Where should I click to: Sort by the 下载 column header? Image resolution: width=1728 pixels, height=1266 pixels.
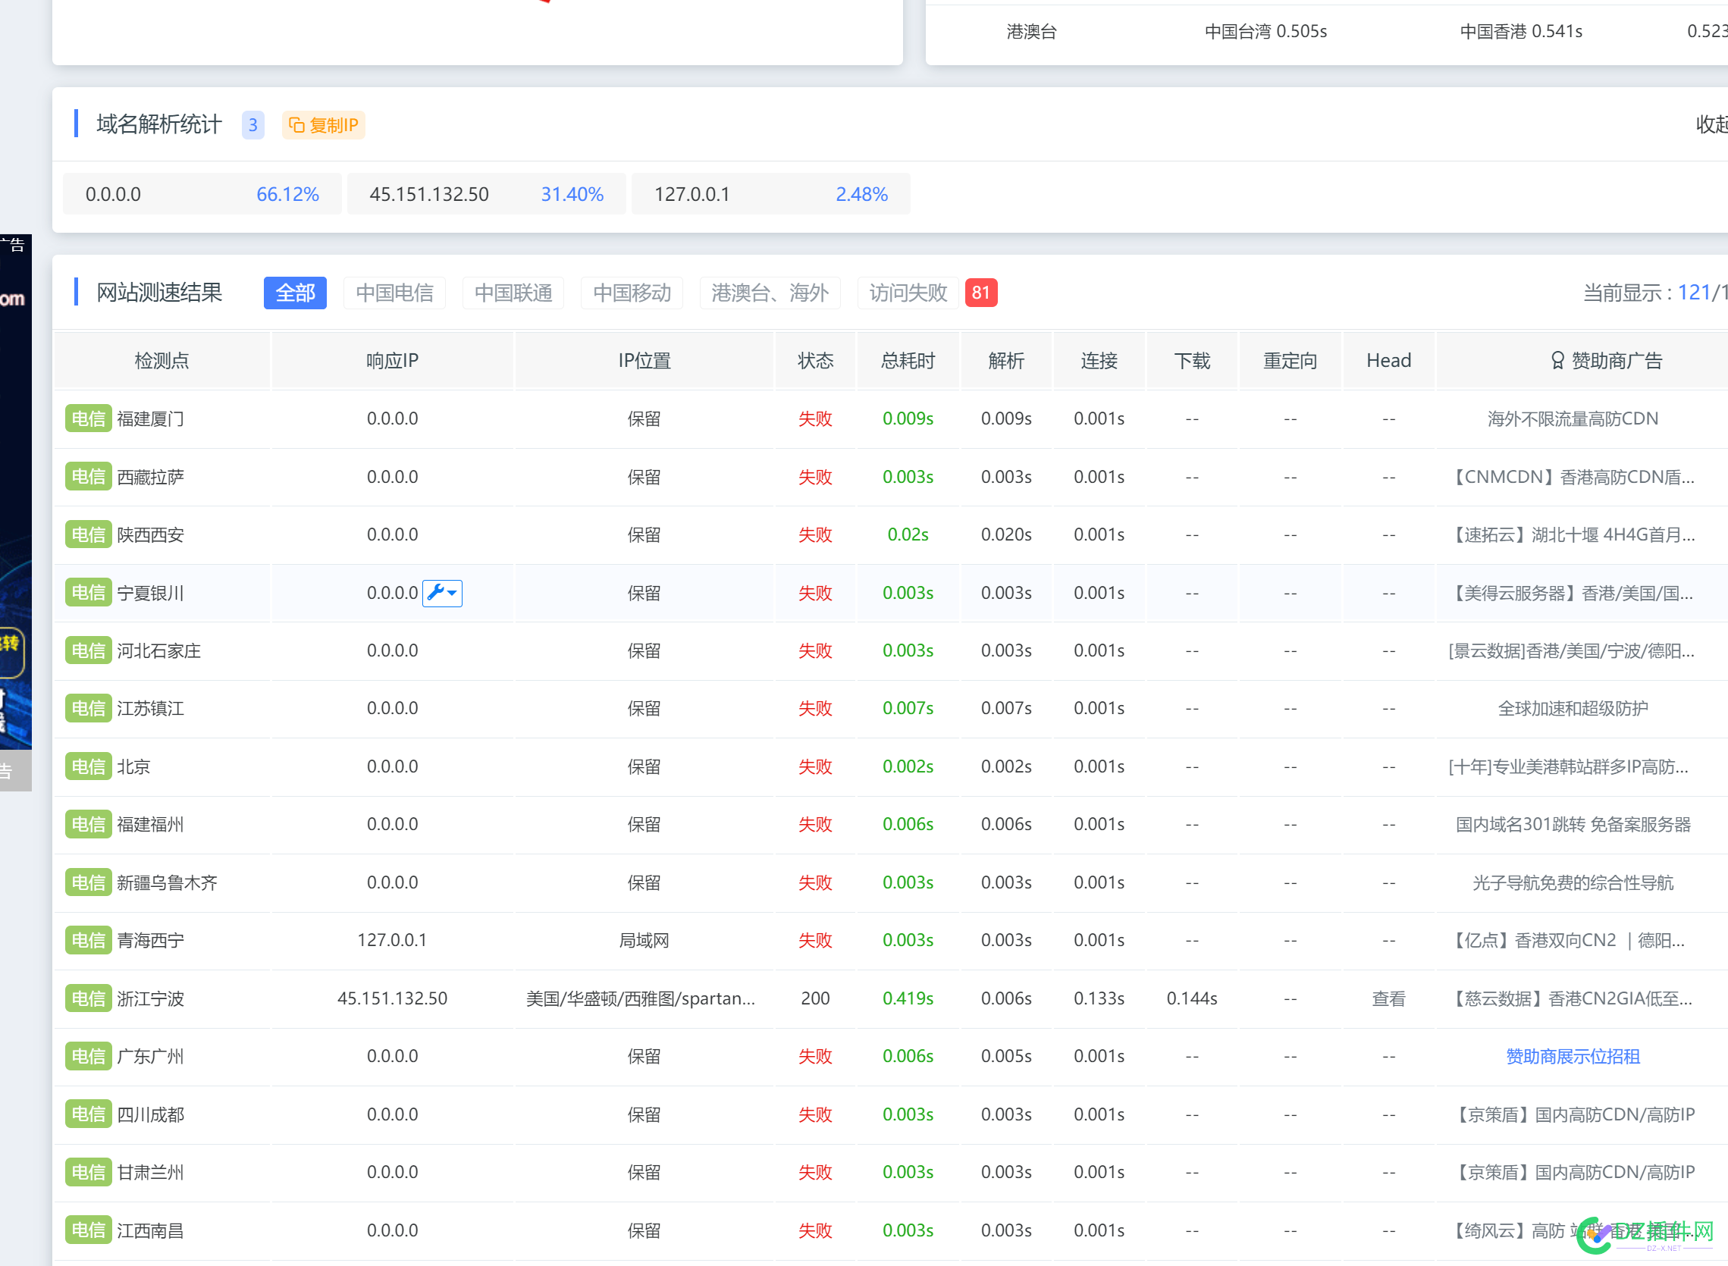[1192, 361]
